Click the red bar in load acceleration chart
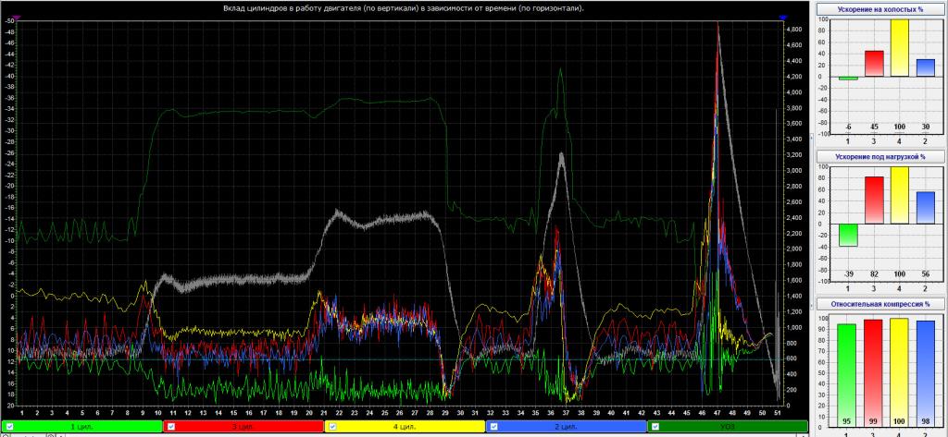This screenshot has width=948, height=437. point(874,200)
